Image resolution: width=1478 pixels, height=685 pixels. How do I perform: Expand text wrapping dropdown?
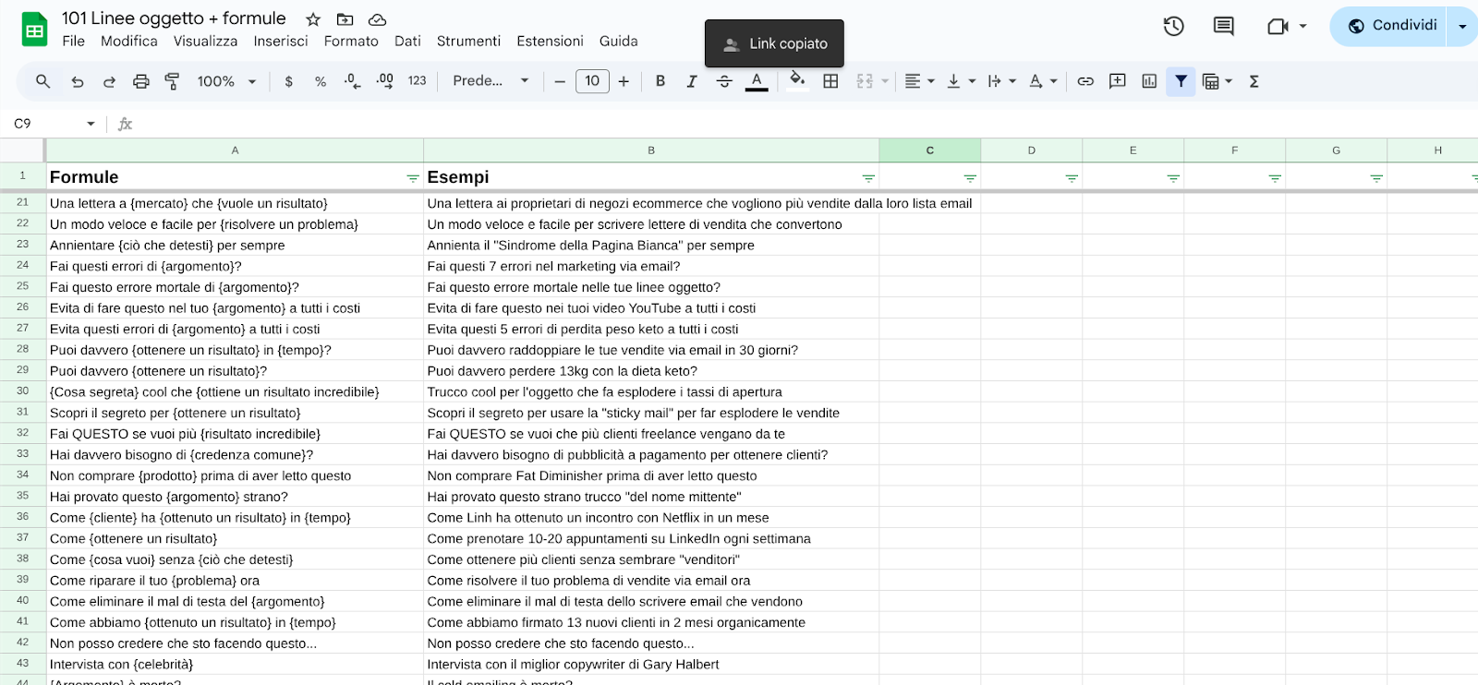point(1012,81)
